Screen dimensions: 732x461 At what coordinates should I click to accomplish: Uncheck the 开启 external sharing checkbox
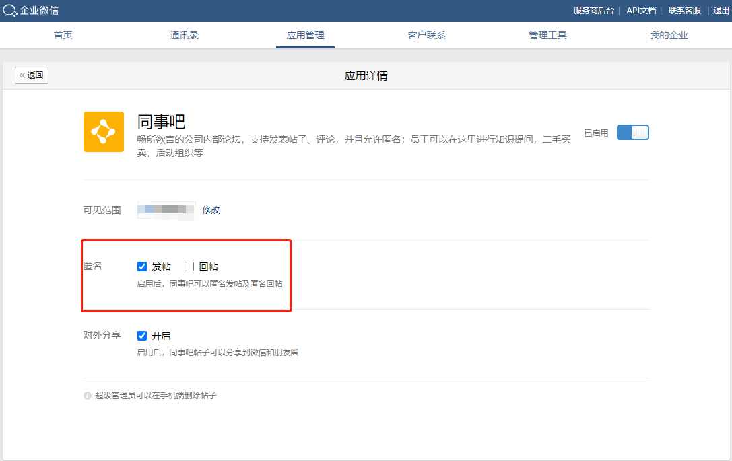coord(142,336)
